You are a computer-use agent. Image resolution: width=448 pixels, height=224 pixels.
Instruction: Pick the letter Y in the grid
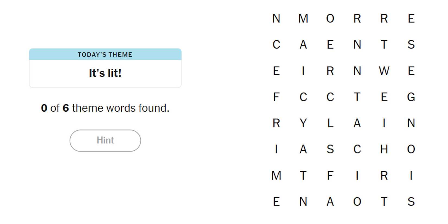click(303, 123)
